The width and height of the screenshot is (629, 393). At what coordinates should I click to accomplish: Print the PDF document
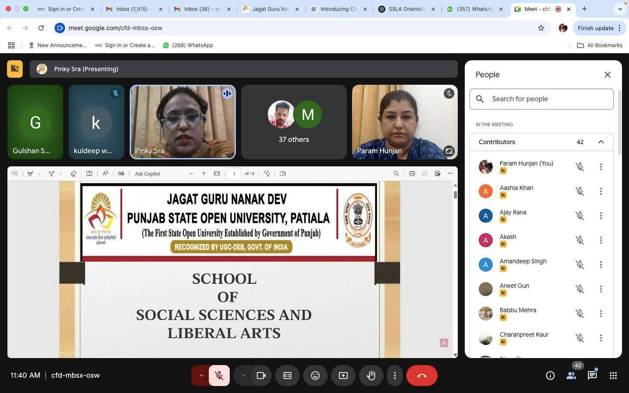point(412,173)
